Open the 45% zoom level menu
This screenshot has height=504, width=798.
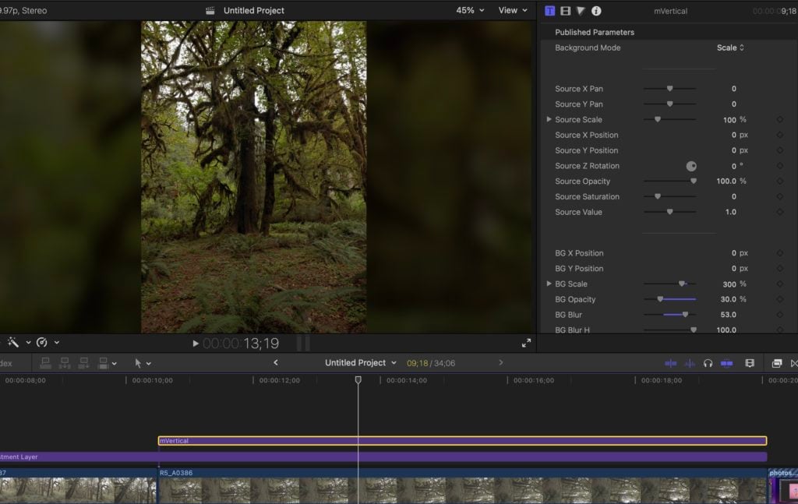pyautogui.click(x=470, y=10)
